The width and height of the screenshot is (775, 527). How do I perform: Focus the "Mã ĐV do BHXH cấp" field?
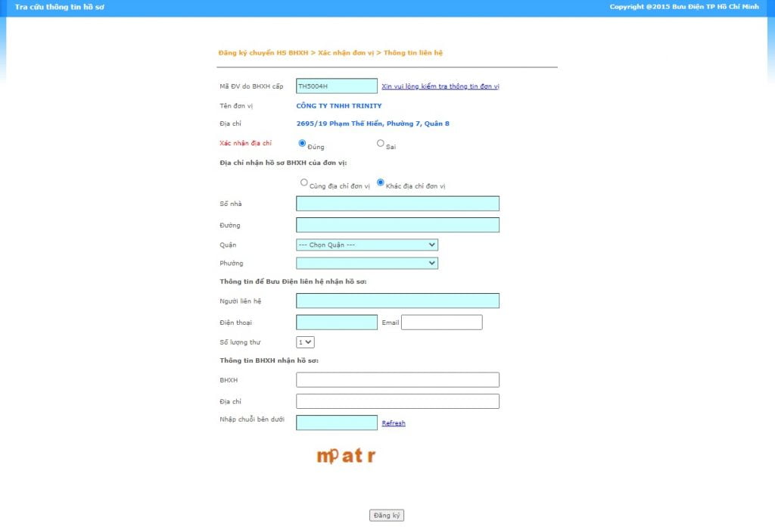(x=337, y=86)
